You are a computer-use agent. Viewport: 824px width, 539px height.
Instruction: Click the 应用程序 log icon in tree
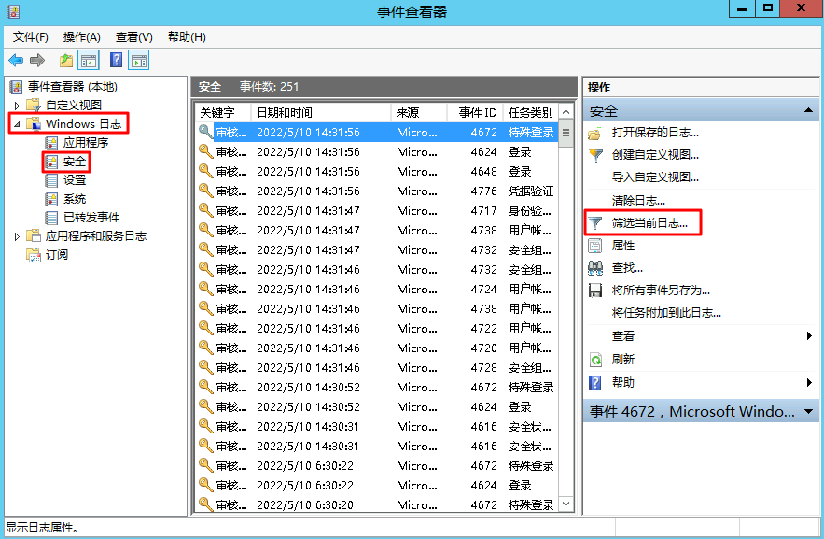51,143
